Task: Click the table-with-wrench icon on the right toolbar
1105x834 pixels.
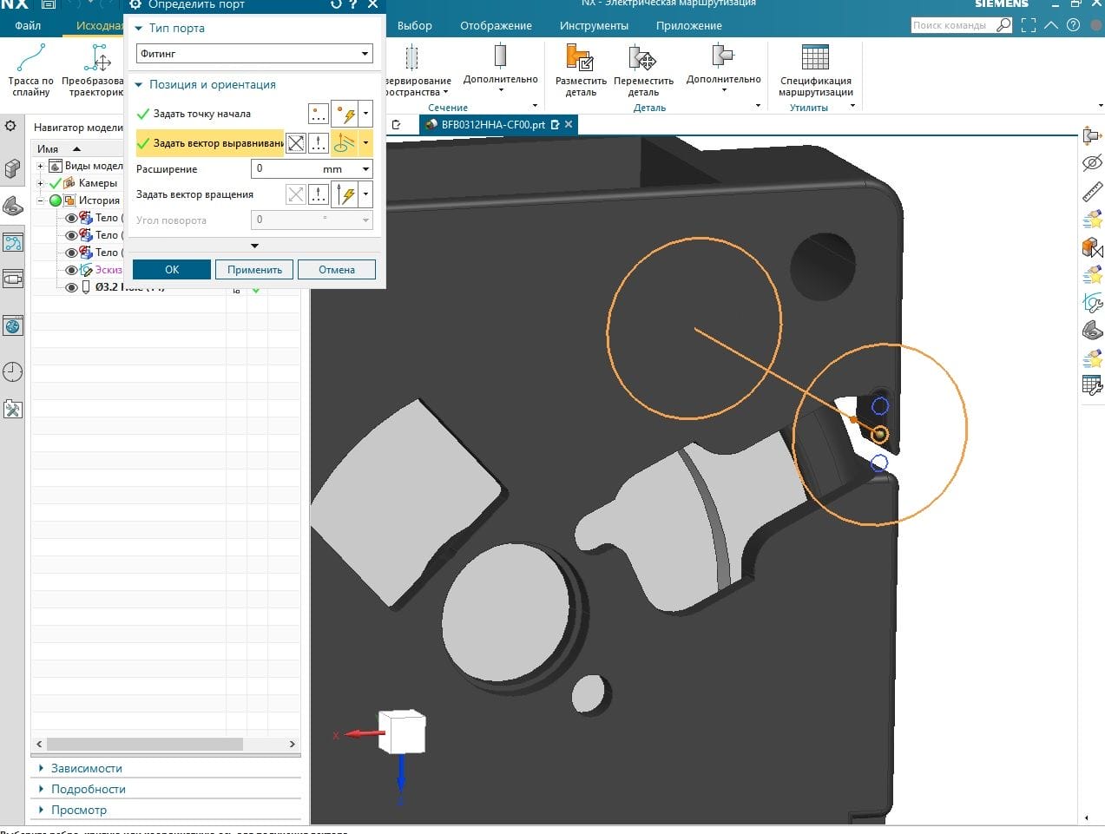Action: pyautogui.click(x=1092, y=385)
